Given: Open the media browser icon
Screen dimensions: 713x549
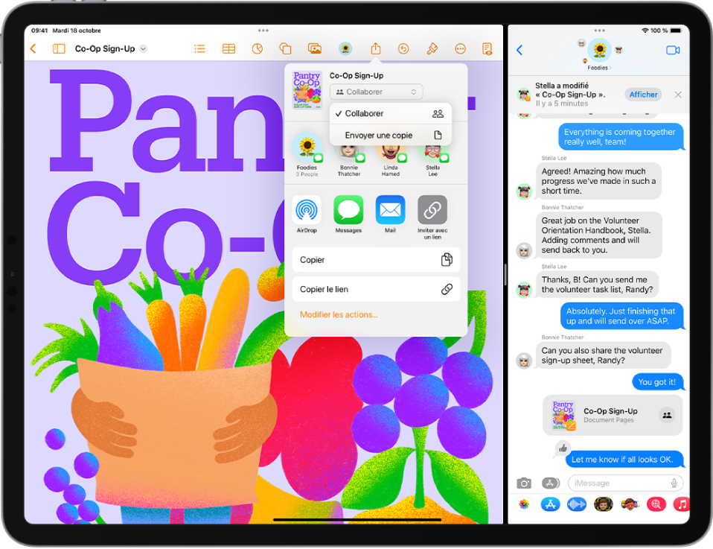Looking at the screenshot, I should coord(315,48).
